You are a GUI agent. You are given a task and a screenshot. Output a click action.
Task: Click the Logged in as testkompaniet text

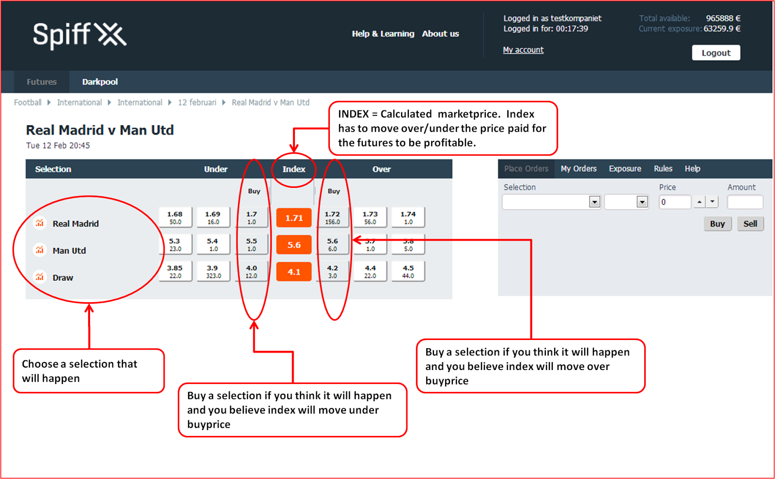552,18
